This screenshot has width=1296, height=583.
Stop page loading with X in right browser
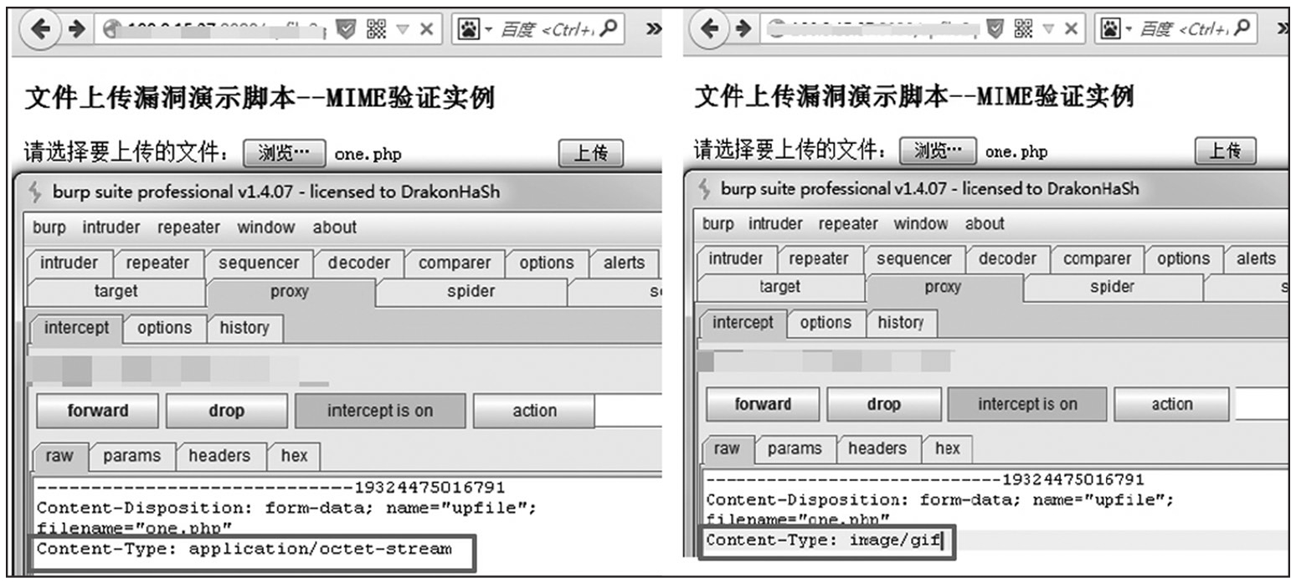[x=1071, y=29]
